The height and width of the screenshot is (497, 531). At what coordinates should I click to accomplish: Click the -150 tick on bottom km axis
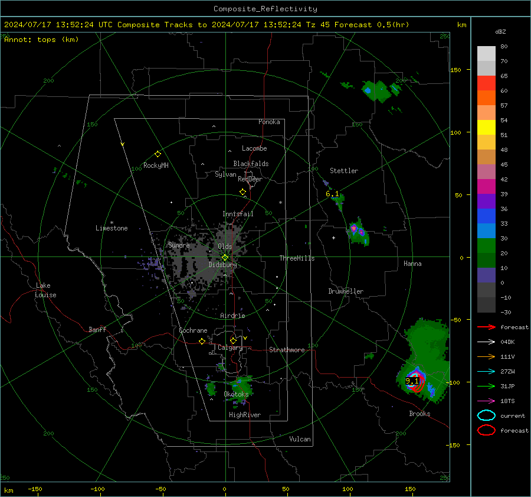pos(35,489)
